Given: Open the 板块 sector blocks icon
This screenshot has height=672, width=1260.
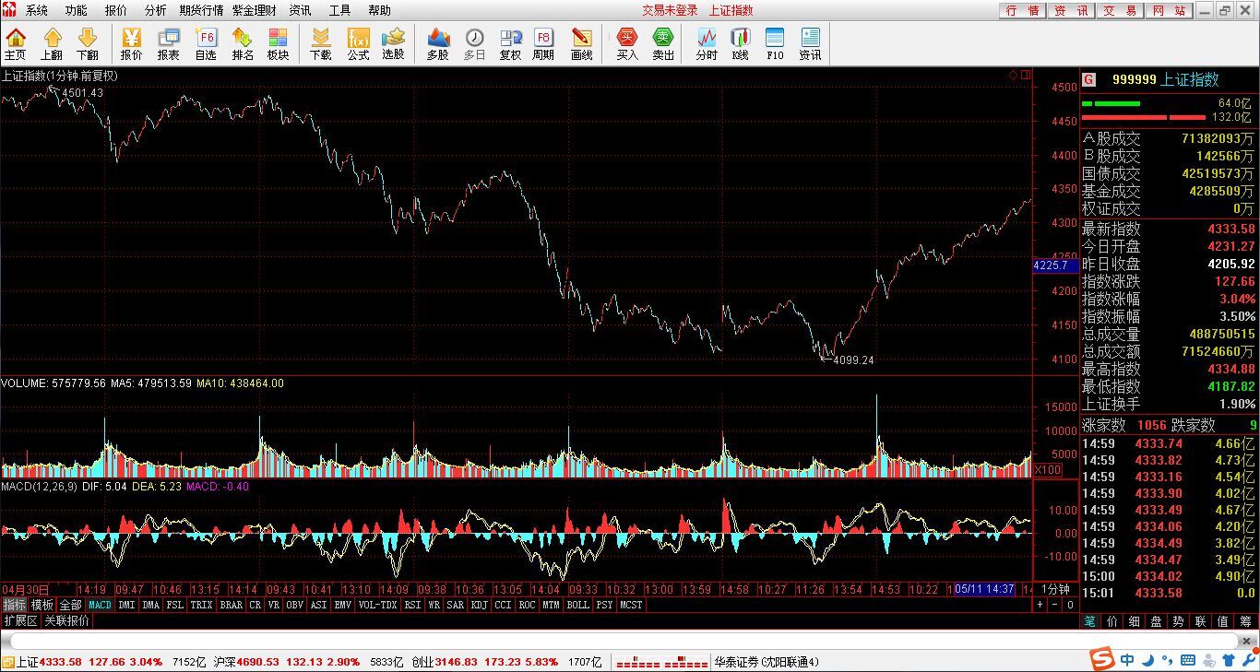Looking at the screenshot, I should click(278, 43).
